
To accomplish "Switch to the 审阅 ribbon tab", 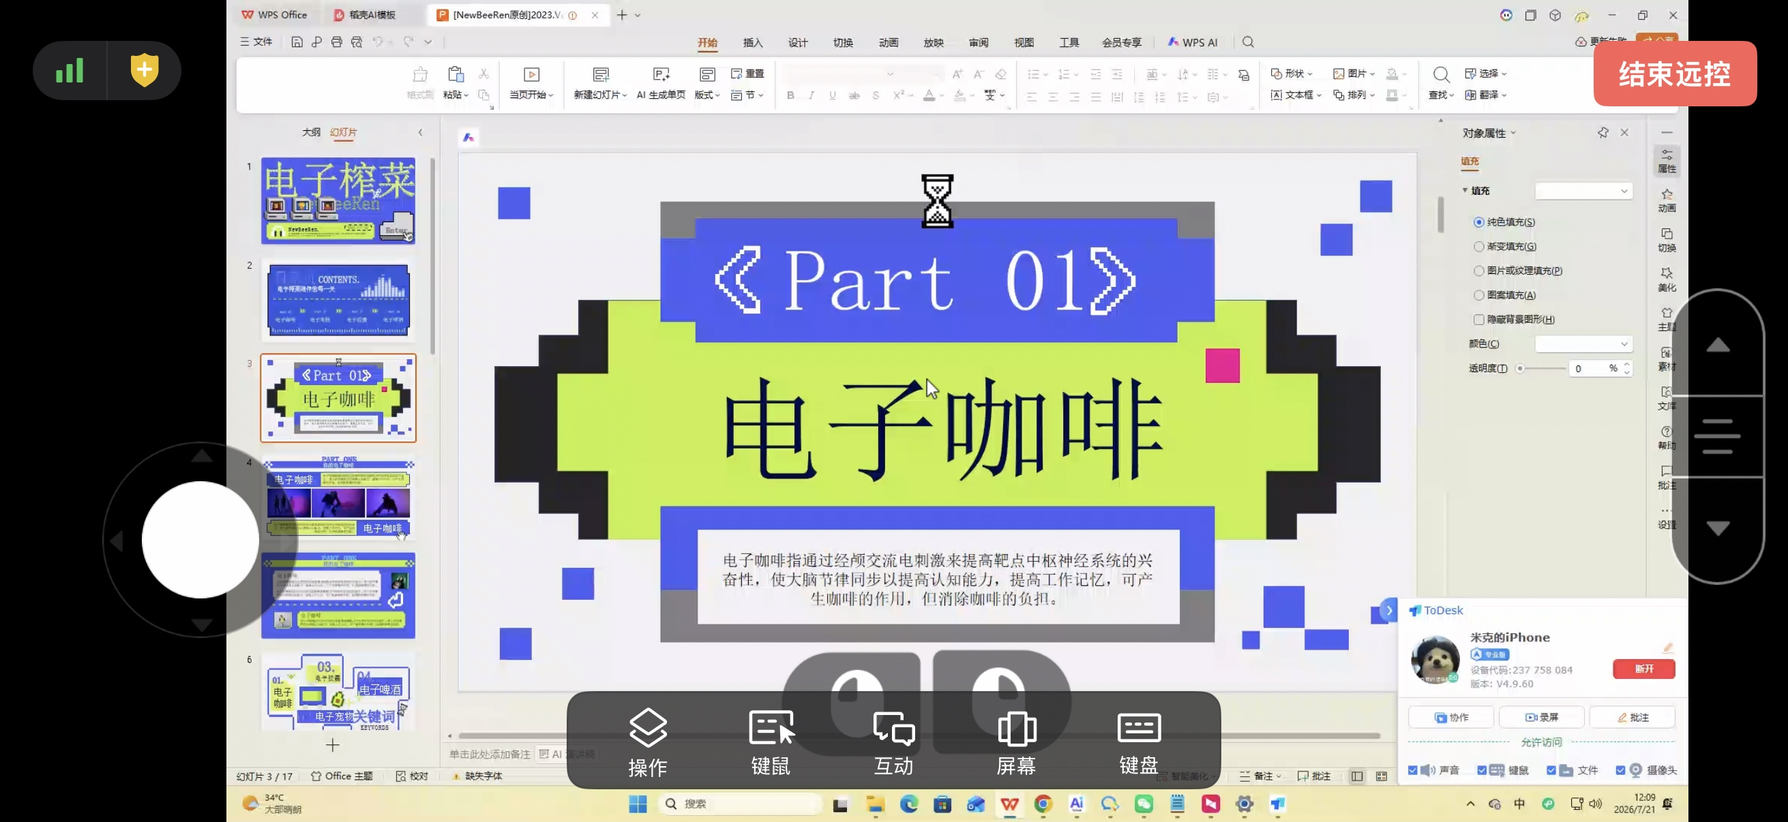I will pos(978,42).
